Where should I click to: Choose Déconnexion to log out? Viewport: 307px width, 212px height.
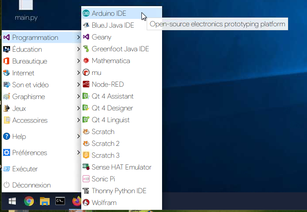point(41,185)
